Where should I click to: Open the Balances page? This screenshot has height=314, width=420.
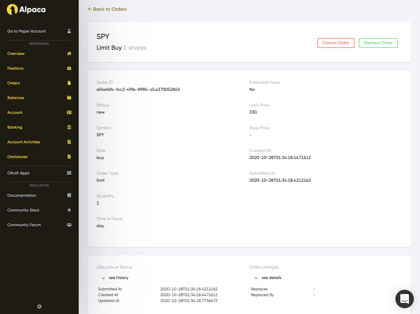[16, 98]
